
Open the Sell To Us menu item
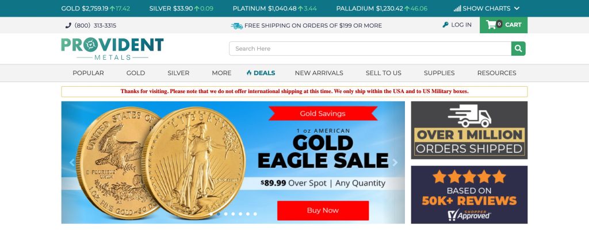click(384, 73)
